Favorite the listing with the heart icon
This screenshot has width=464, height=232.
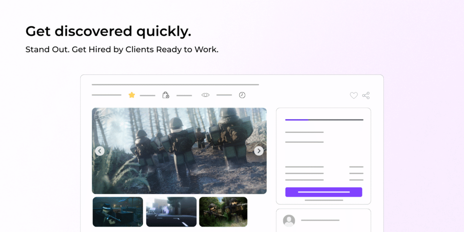coord(354,95)
